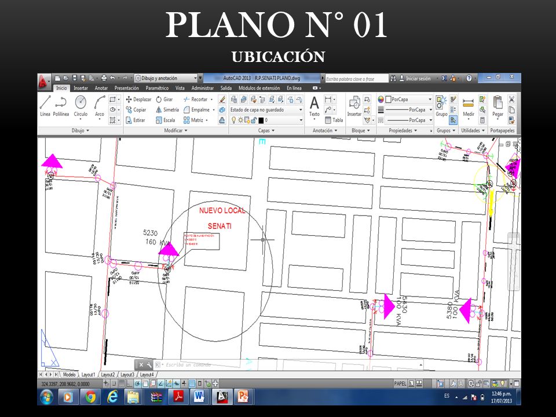Open the PorCapa color dropdown
Image resolution: width=556 pixels, height=417 pixels.
(408, 99)
